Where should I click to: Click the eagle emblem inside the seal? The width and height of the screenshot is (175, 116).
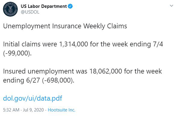click(x=10, y=8)
